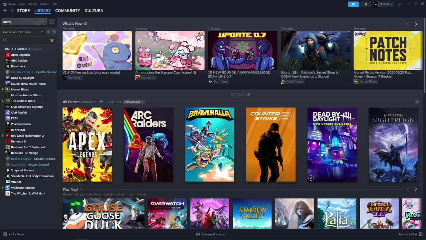426x240 pixels.
Task: Open the Alphabetical sort dropdown
Action: tap(134, 102)
